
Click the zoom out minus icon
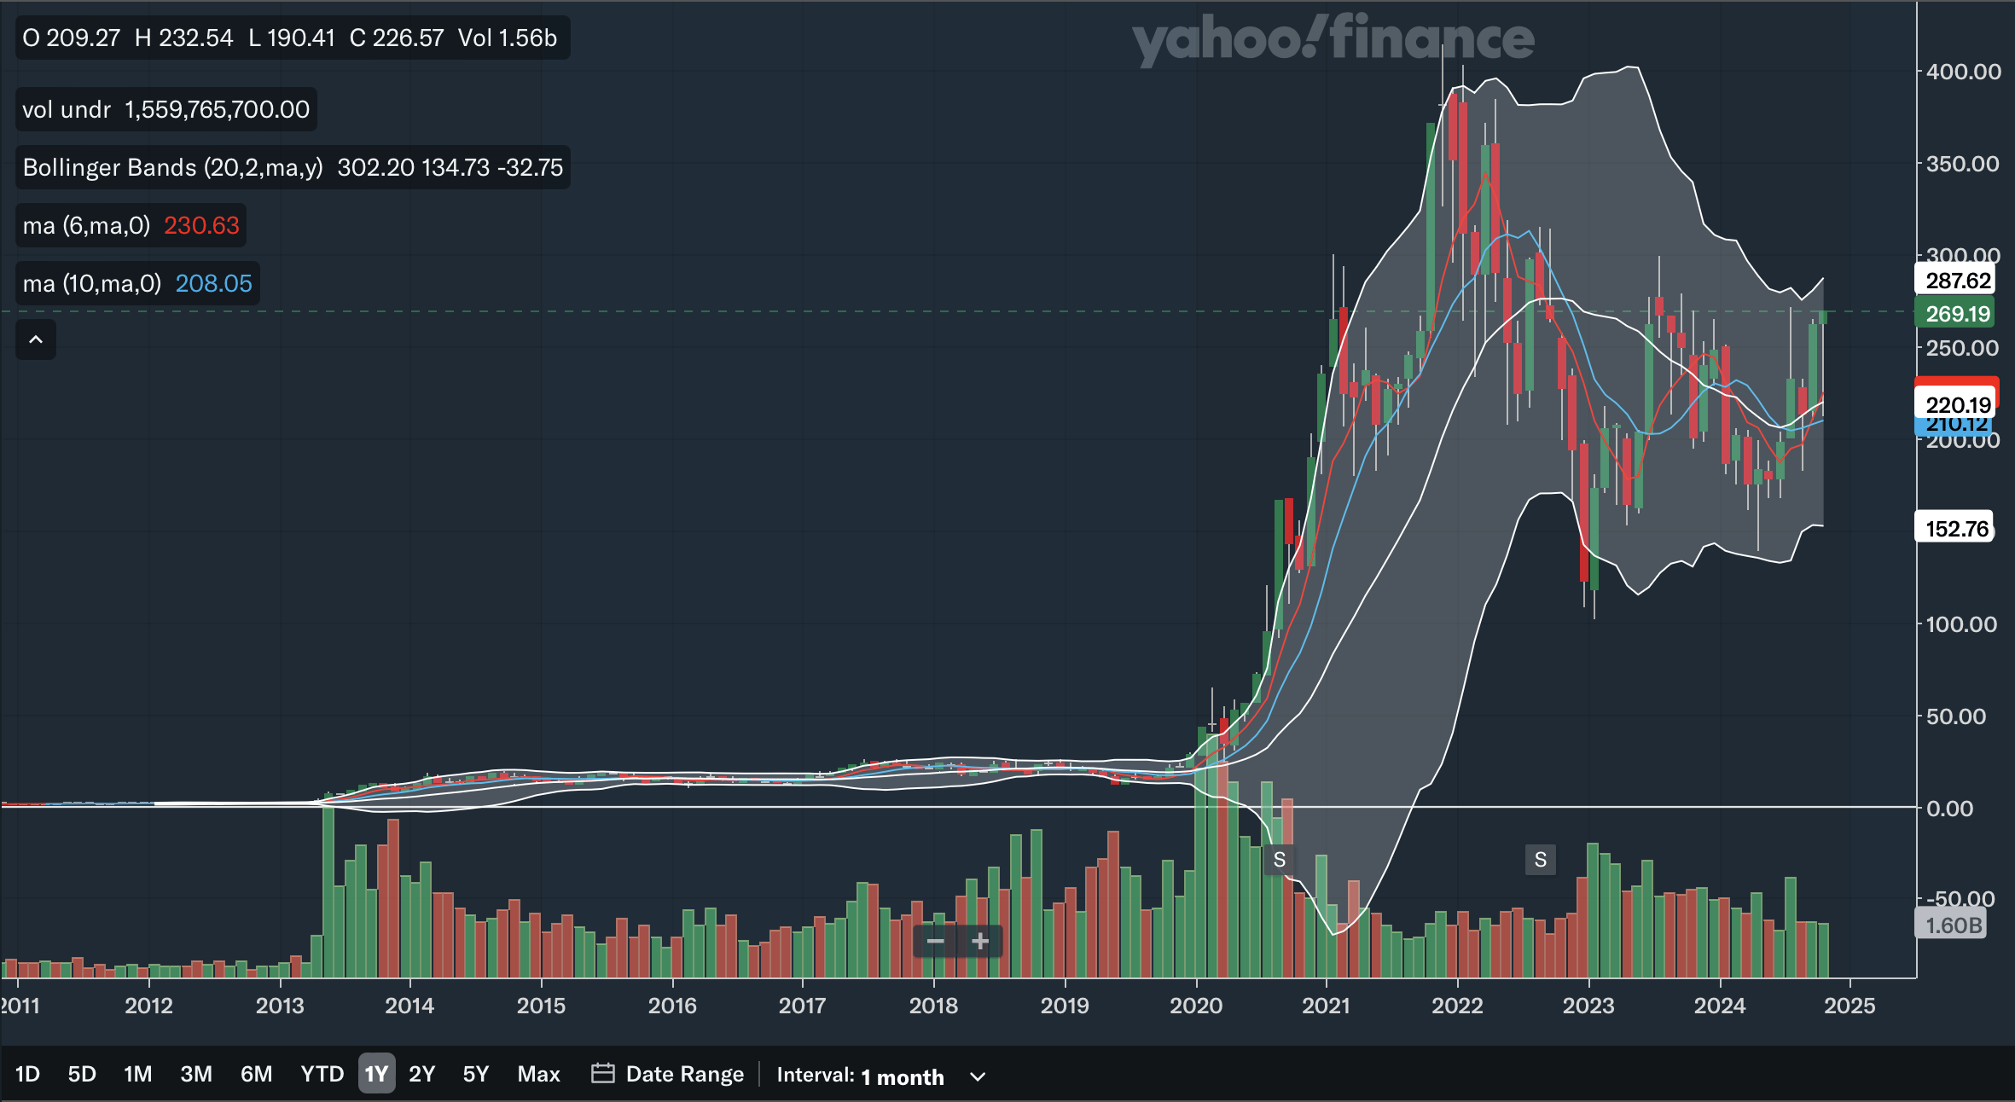tap(935, 942)
